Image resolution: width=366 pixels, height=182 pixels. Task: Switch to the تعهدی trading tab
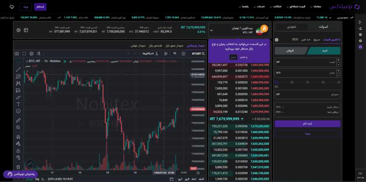tap(291, 27)
